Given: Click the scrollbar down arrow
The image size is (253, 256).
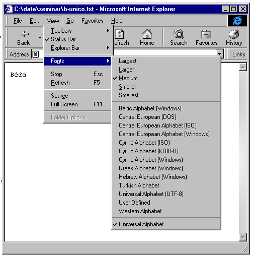Looking at the screenshot, I should point(243,237).
